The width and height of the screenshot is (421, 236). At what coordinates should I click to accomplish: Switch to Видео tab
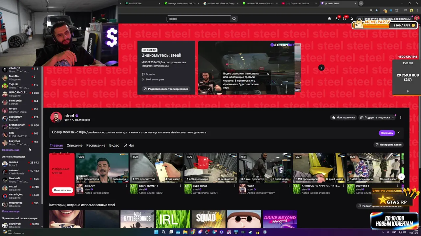(x=114, y=145)
